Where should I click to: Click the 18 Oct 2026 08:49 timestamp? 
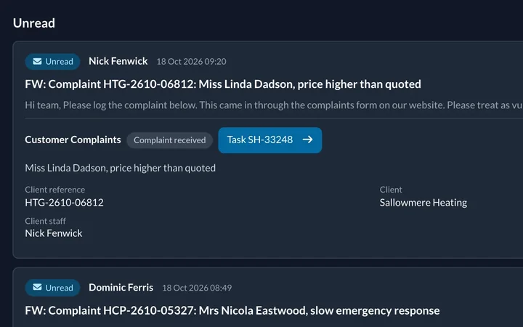(197, 288)
